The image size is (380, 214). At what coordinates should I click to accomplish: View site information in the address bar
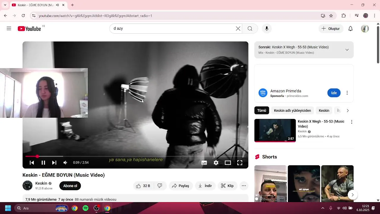(x=34, y=15)
